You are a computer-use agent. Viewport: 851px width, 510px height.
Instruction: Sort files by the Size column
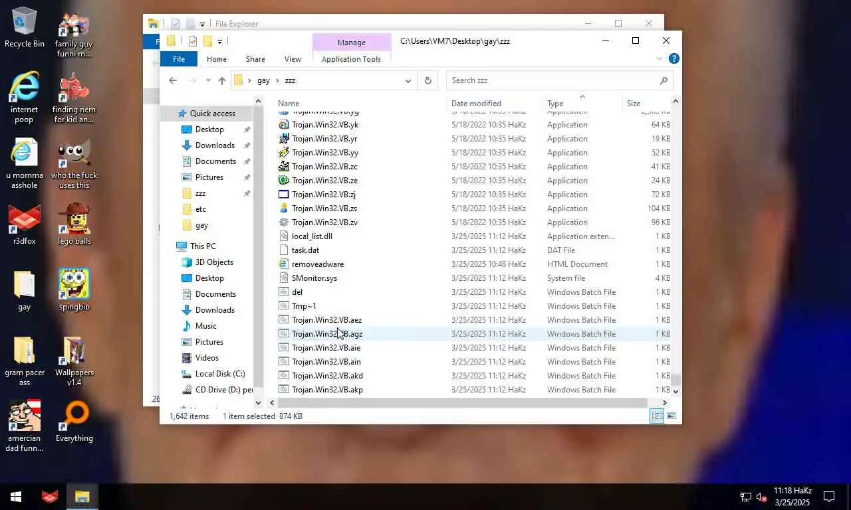646,103
